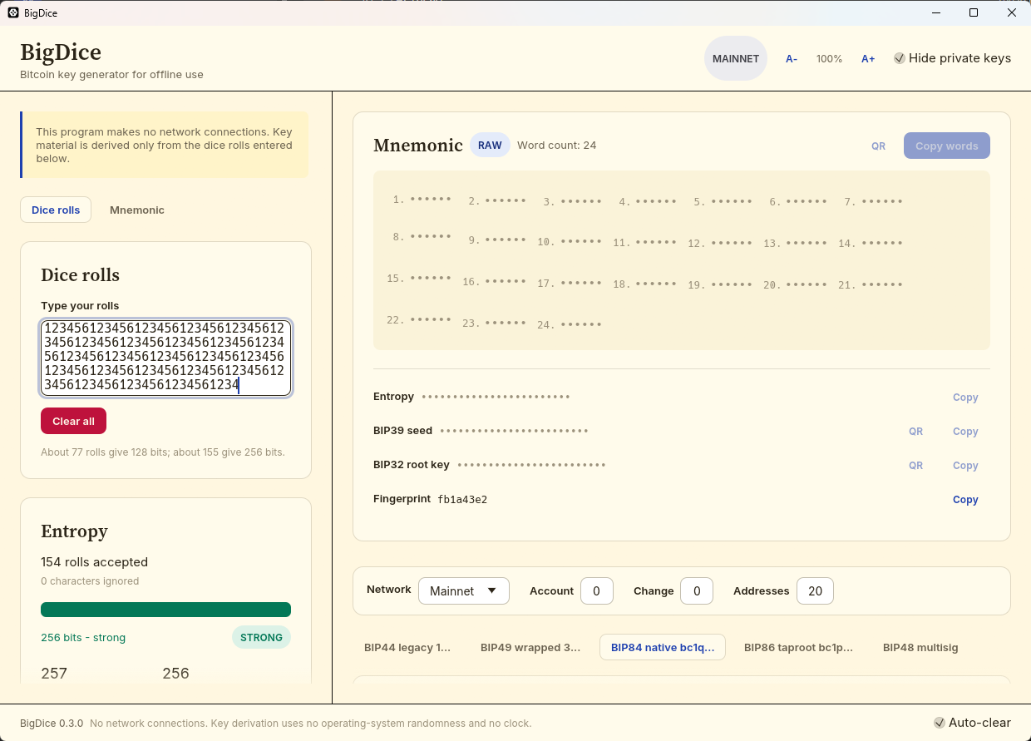The image size is (1031, 741).
Task: Select the BIP49 wrapped address tab
Action: [x=530, y=647]
